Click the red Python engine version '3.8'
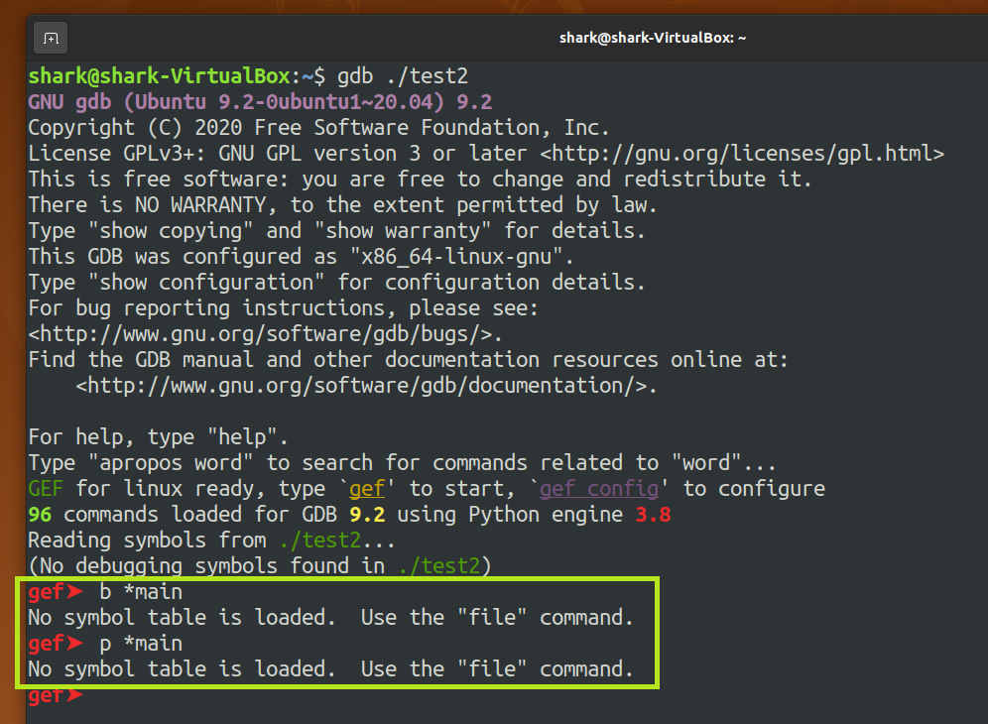 point(654,515)
